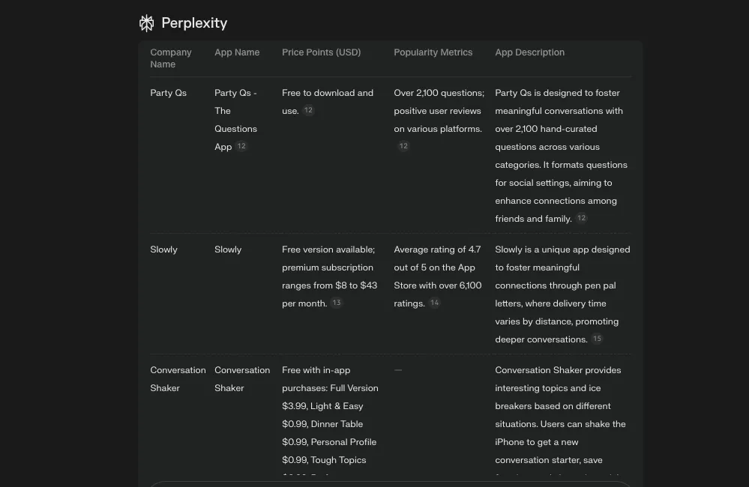Click the App Name column header
The width and height of the screenshot is (749, 487).
click(x=237, y=52)
